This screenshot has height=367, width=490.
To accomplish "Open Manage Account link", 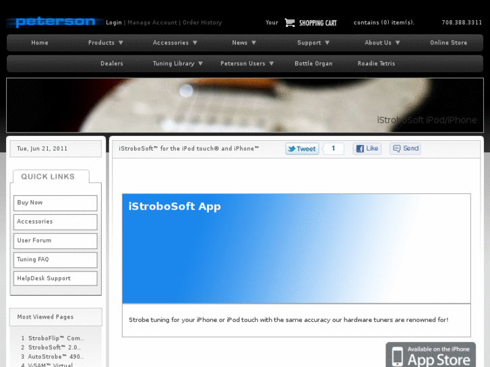I will (x=152, y=22).
